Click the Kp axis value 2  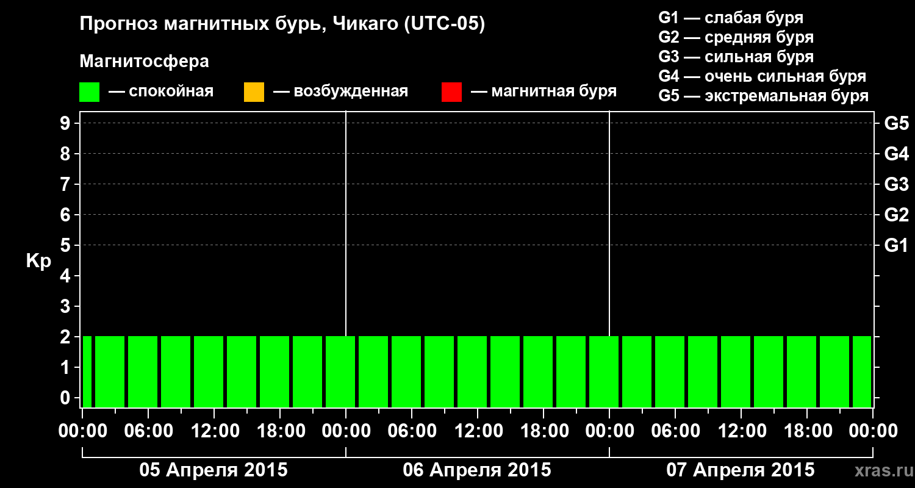click(x=66, y=337)
